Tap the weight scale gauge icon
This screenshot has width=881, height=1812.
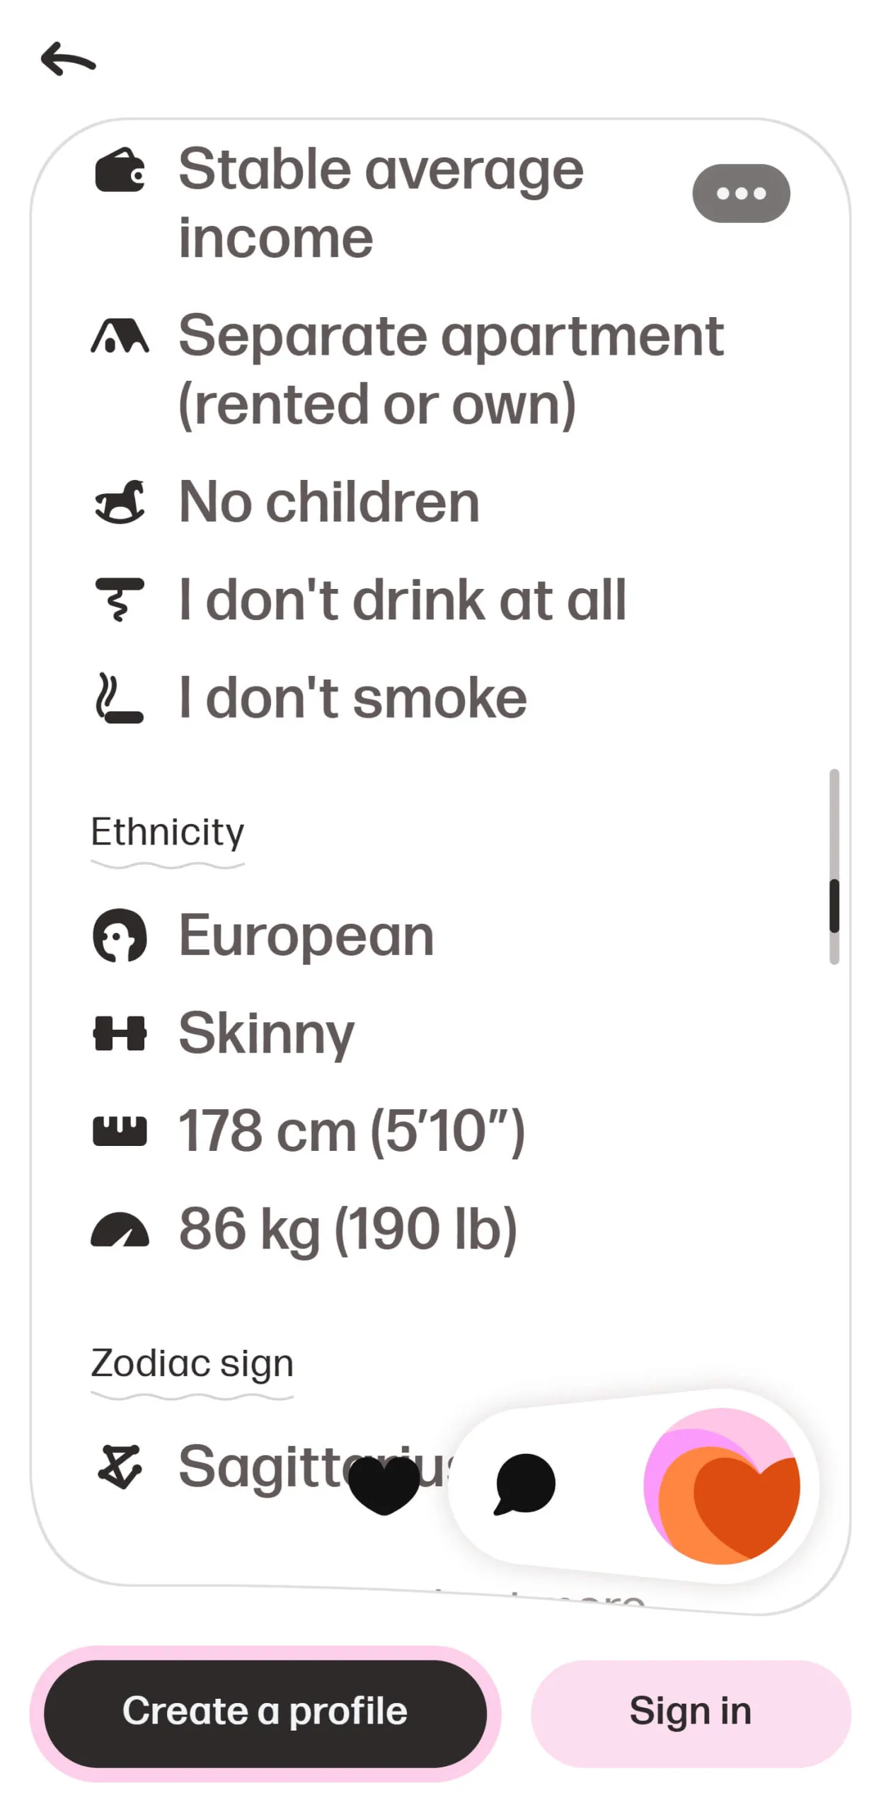tap(120, 1229)
